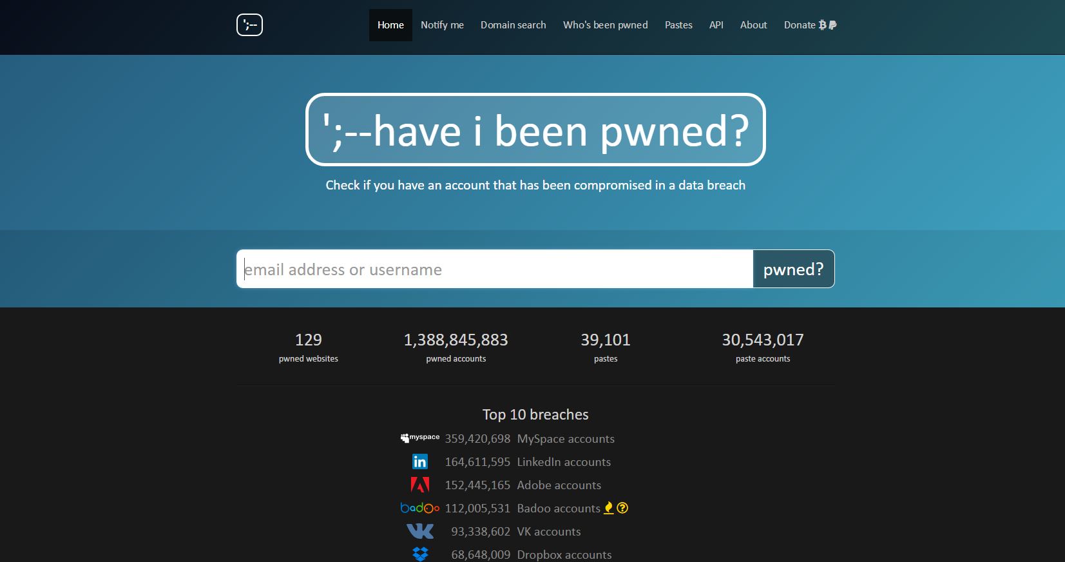Click the Badoo logo in the breaches list
This screenshot has height=562, width=1065.
coord(420,508)
